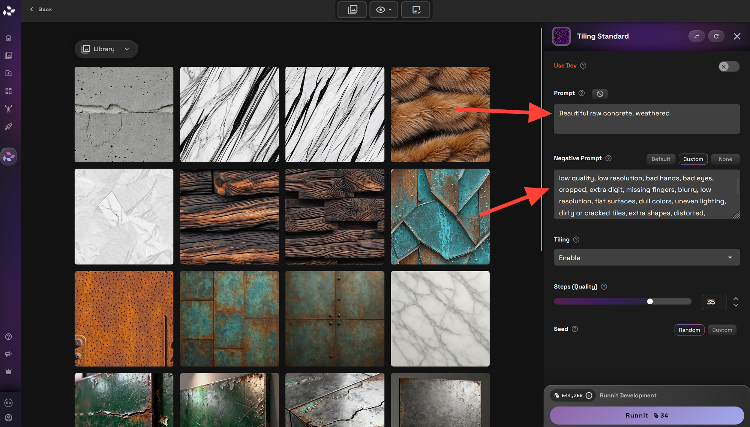The width and height of the screenshot is (750, 427).
Task: Open the rocket icon in sidebar
Action: coord(9,127)
